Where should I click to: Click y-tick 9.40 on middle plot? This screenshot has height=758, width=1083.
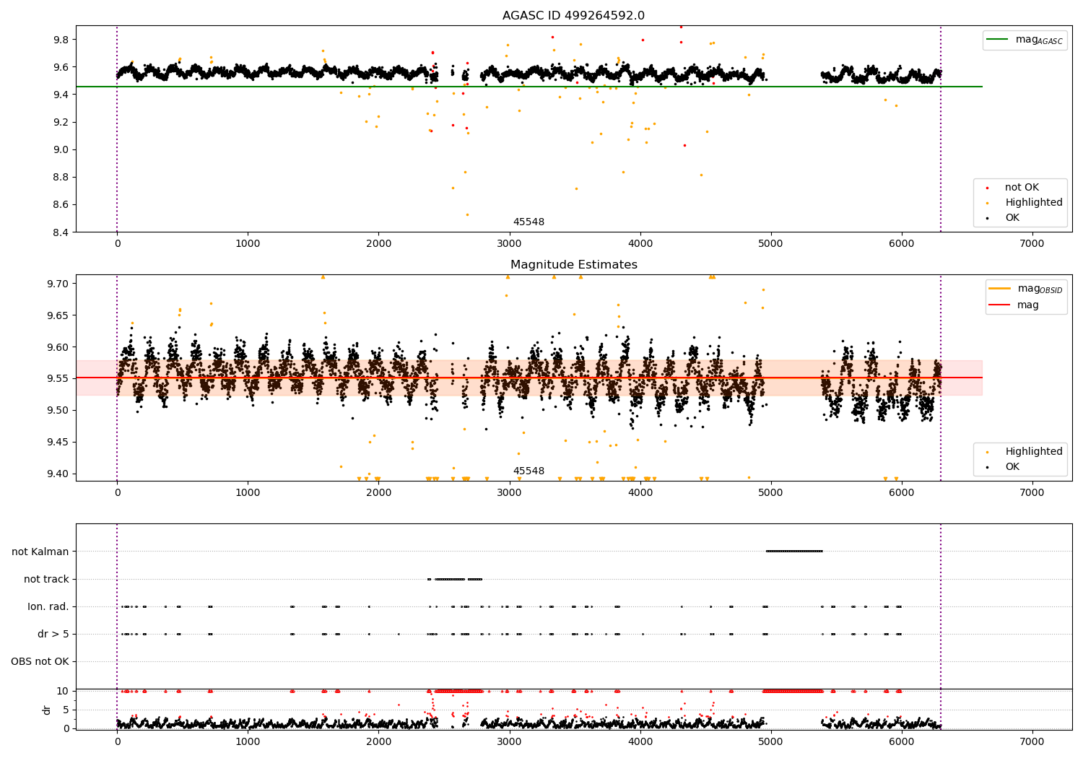tap(58, 474)
